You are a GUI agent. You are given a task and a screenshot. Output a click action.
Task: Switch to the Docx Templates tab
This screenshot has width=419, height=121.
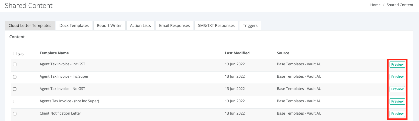(x=74, y=25)
